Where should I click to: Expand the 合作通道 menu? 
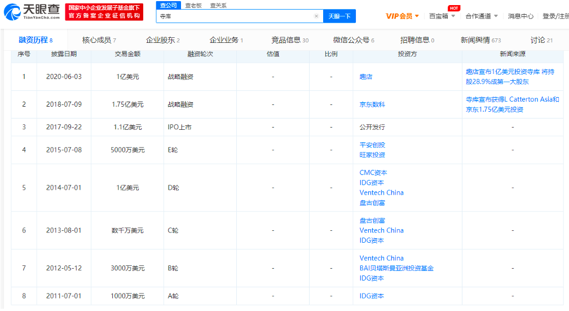[482, 16]
